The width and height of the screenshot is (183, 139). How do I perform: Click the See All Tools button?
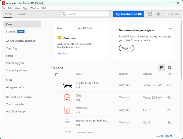85,28
